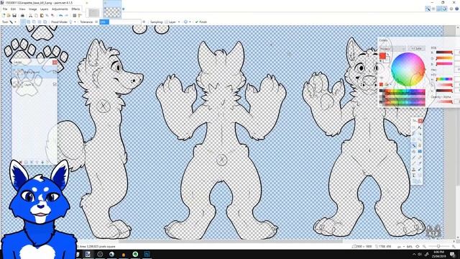Viewport: 460px width, 259px height.
Task: Toggle the pixel grid icon
Action: (x=75, y=16)
